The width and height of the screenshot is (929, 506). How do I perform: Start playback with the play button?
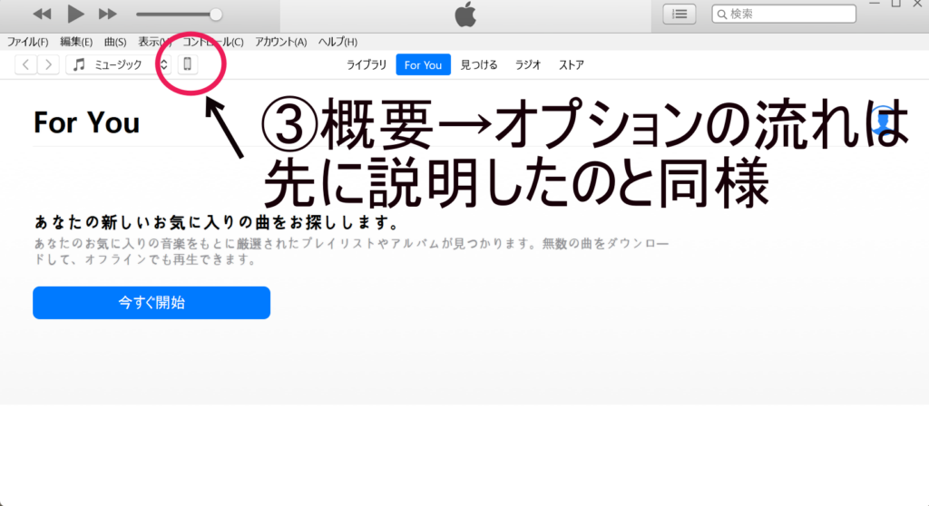75,14
